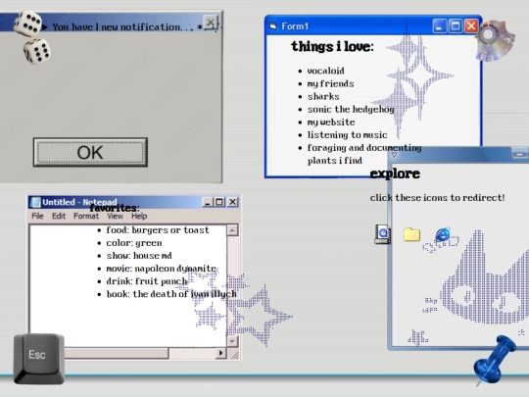Image resolution: width=529 pixels, height=397 pixels.
Task: Click 'click these icons to redirect!' text
Action: pos(437,198)
